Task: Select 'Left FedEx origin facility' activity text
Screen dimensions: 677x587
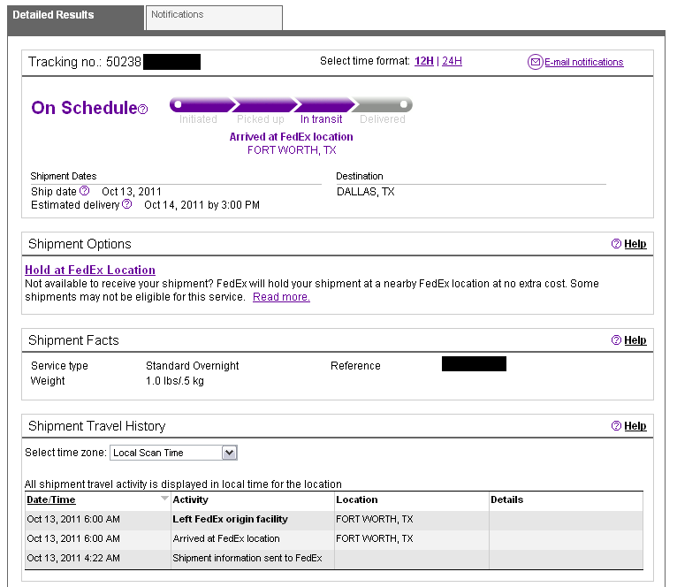Action: tap(230, 519)
